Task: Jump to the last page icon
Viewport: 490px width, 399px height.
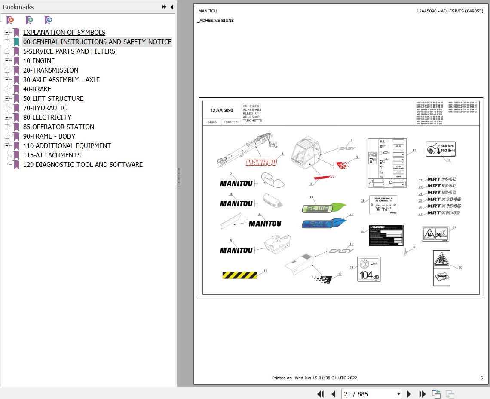Action: (422, 394)
